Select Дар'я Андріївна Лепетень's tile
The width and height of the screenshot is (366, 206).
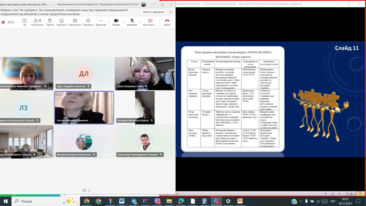pyautogui.click(x=84, y=74)
